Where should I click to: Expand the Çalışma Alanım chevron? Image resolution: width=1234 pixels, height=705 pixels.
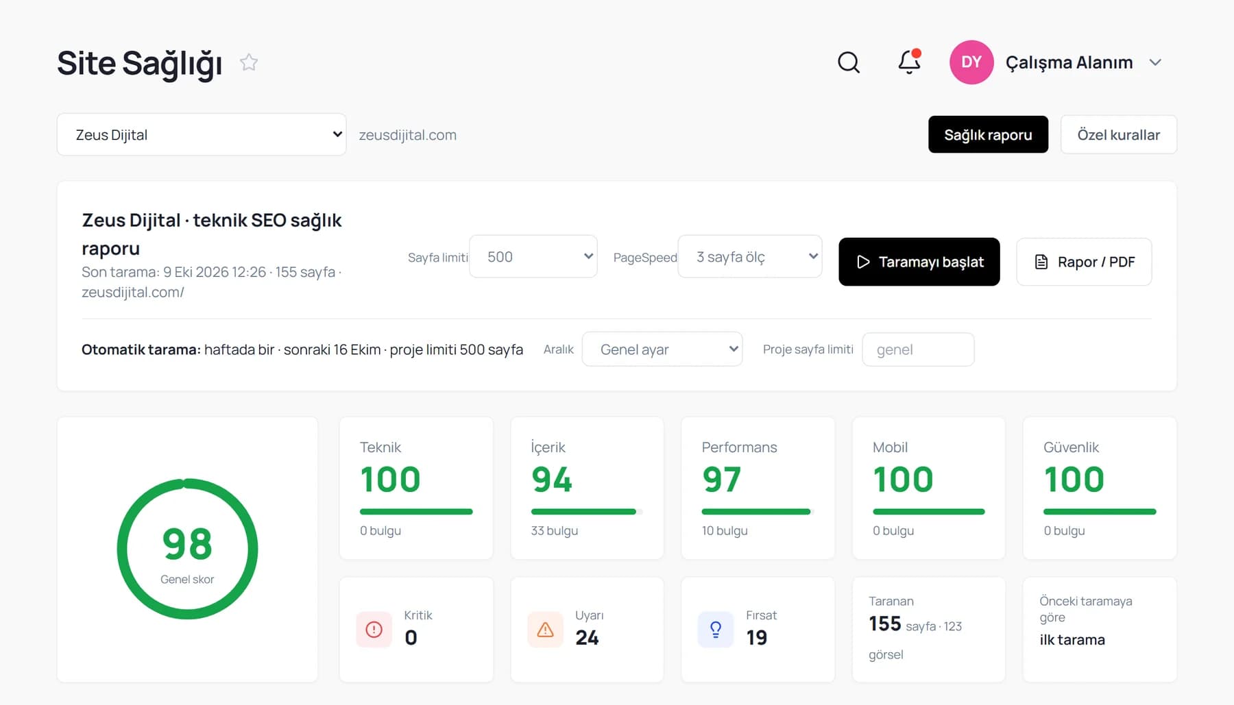1155,62
